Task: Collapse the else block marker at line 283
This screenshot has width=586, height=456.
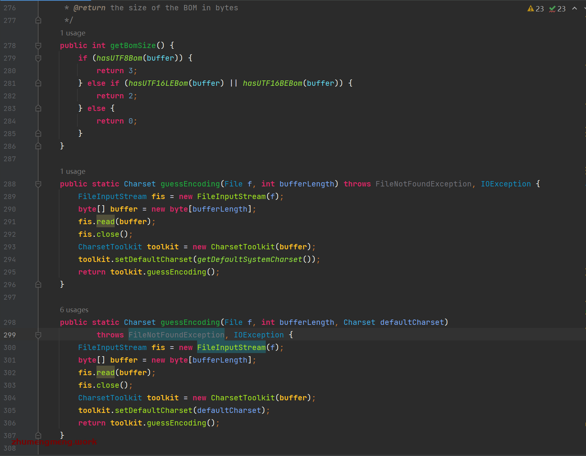Action: click(38, 108)
